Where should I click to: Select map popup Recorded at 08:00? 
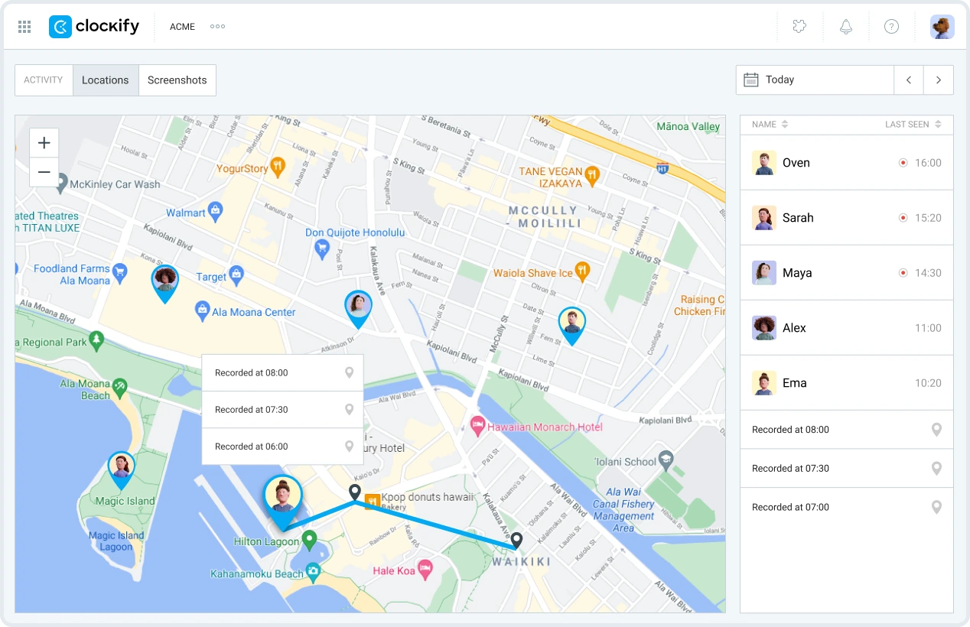tap(282, 373)
